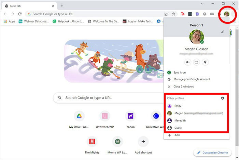This screenshot has width=239, height=160.
Task: Open the gray rectangular extension icon
Action: (212, 14)
